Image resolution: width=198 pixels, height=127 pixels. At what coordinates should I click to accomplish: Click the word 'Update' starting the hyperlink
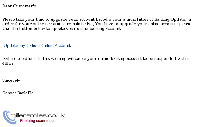11,45
